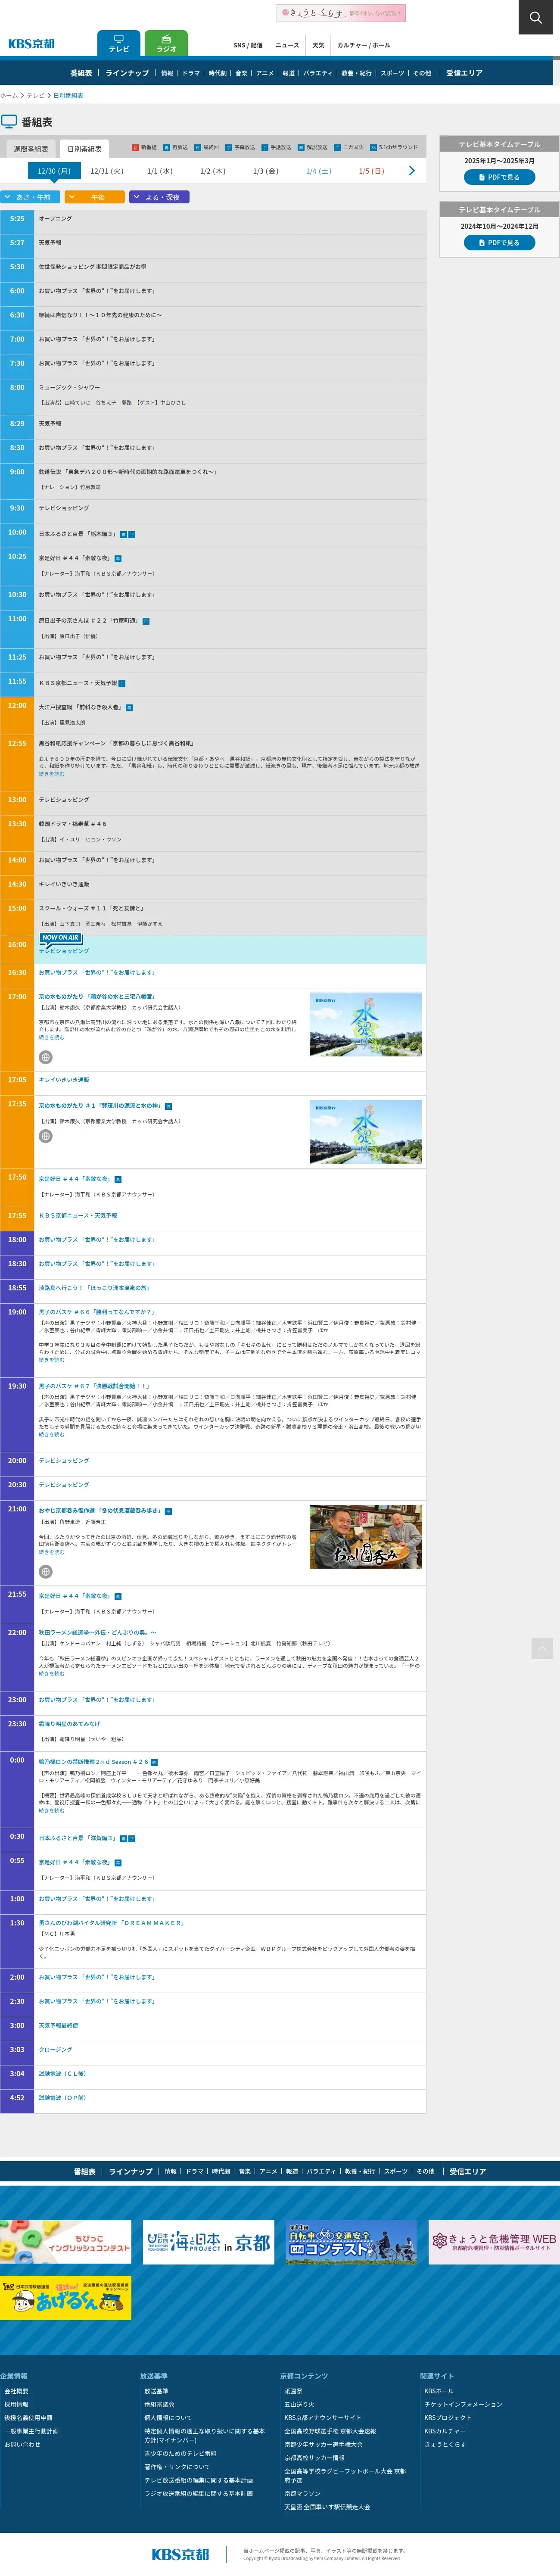560x2576 pixels.
Task: Go to the ホーム breadcrumb
Action: (9, 96)
